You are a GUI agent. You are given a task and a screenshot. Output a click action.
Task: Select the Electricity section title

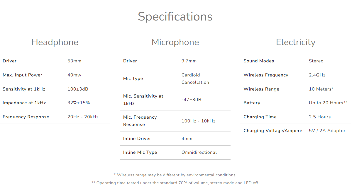click(x=296, y=42)
